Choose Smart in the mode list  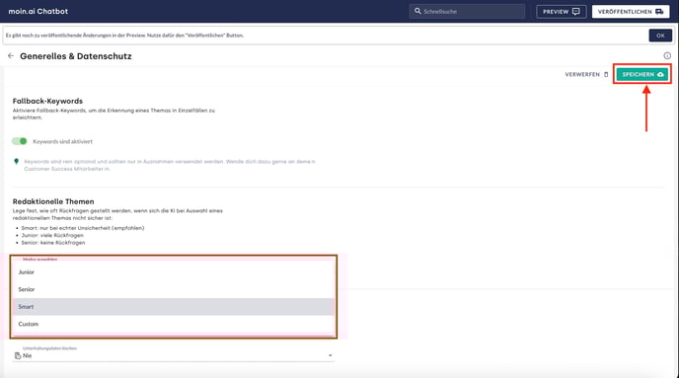pos(174,307)
